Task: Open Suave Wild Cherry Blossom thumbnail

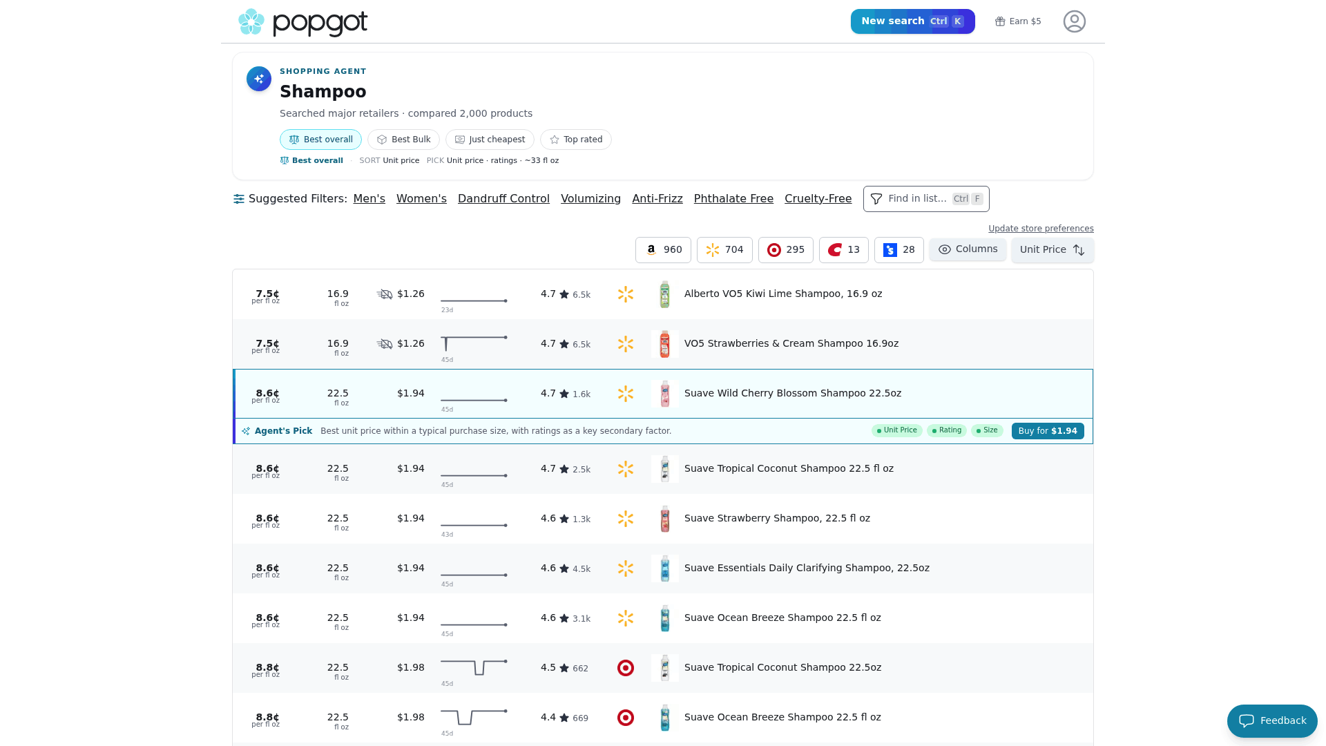Action: pyautogui.click(x=665, y=394)
